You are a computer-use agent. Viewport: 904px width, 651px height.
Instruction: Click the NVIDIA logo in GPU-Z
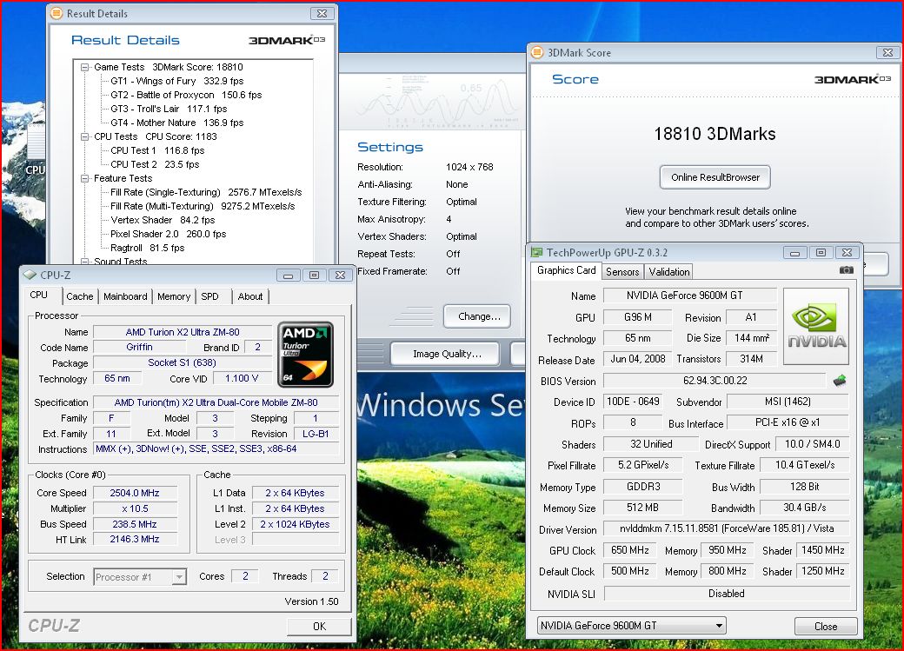(x=816, y=326)
